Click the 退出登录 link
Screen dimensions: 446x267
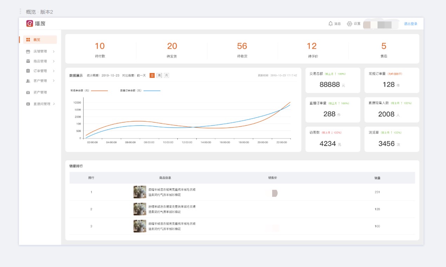coord(411,24)
